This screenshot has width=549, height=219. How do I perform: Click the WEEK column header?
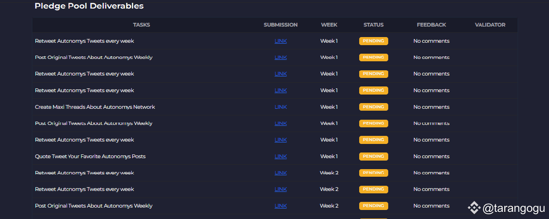pos(329,25)
